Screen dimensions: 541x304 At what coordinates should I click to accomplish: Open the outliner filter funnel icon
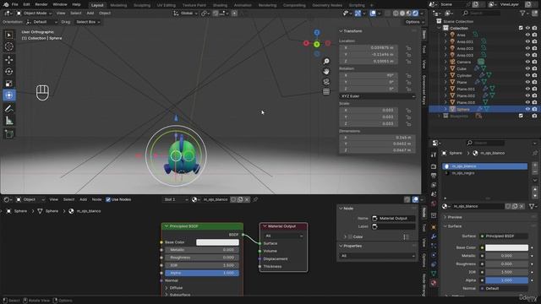click(523, 14)
